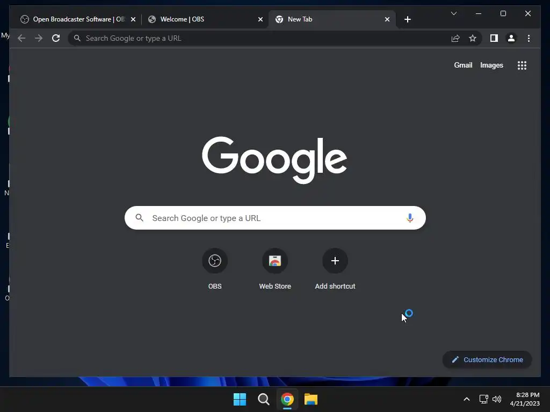Viewport: 550px width, 412px height.
Task: Click the browser back arrow
Action: click(x=21, y=38)
